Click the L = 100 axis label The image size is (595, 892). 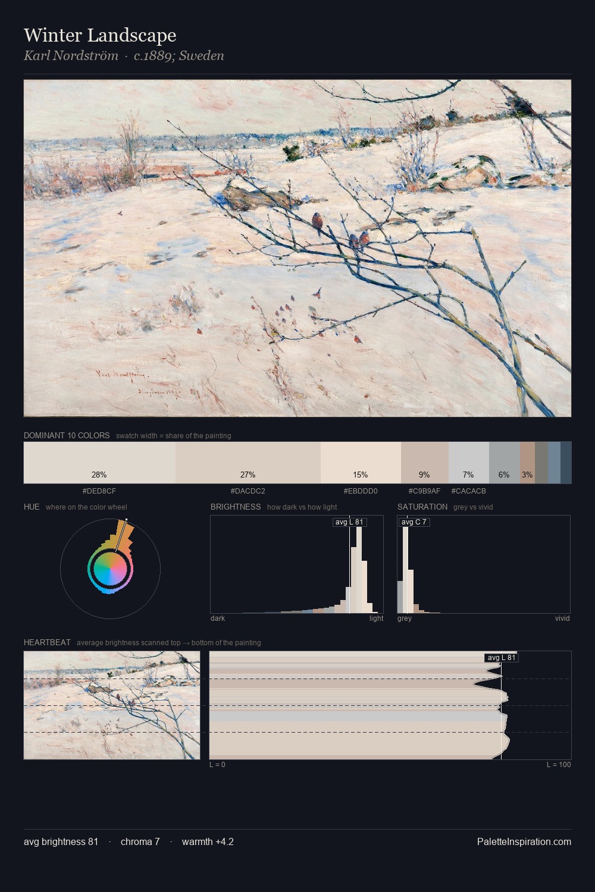[x=559, y=765]
